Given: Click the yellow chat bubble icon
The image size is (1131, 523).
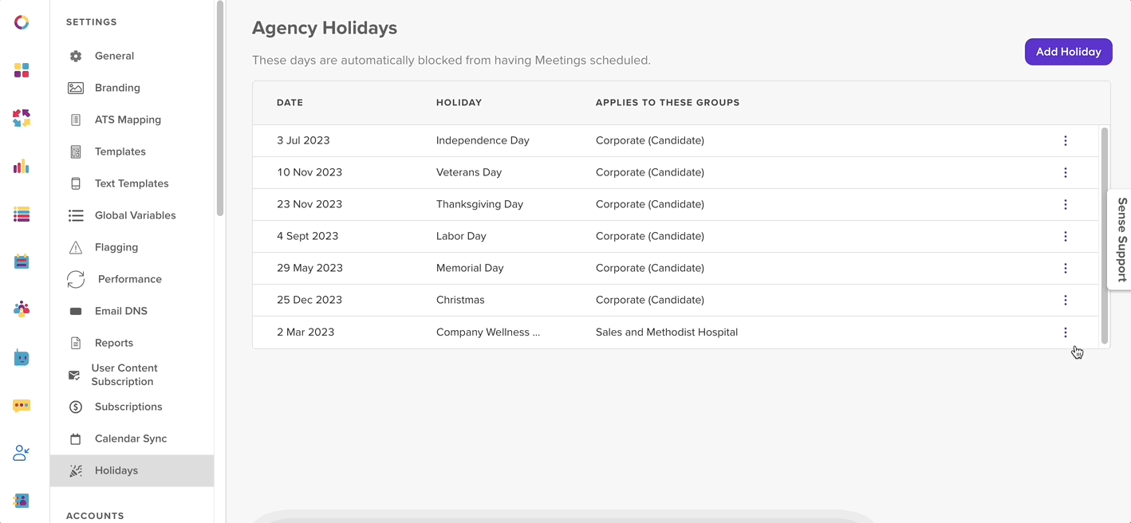Looking at the screenshot, I should (x=22, y=406).
